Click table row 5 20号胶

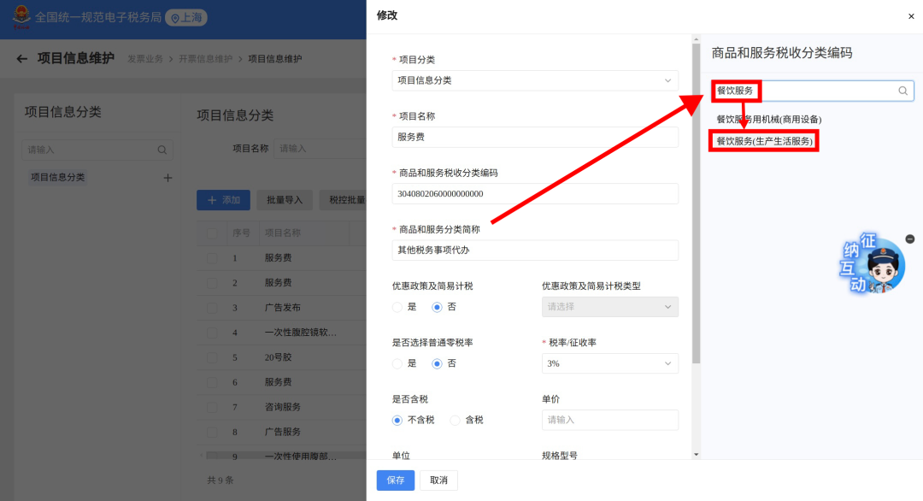281,357
